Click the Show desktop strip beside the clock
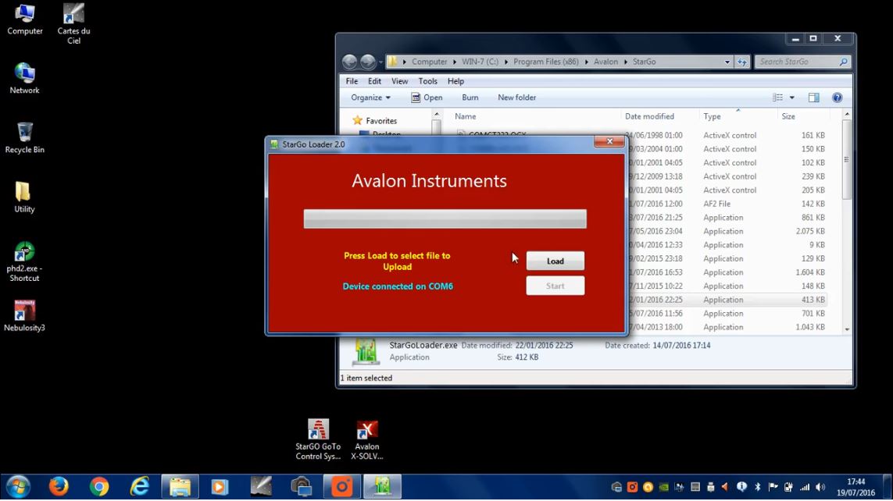 click(888, 487)
